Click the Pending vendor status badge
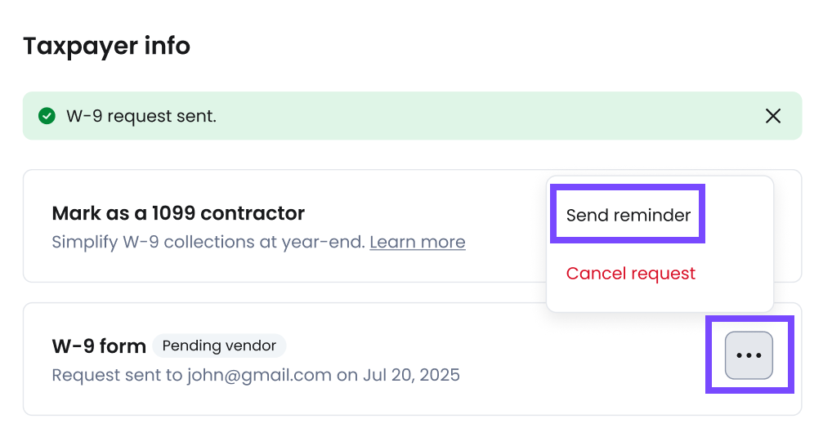Viewport: 832px width, 446px height. [219, 346]
